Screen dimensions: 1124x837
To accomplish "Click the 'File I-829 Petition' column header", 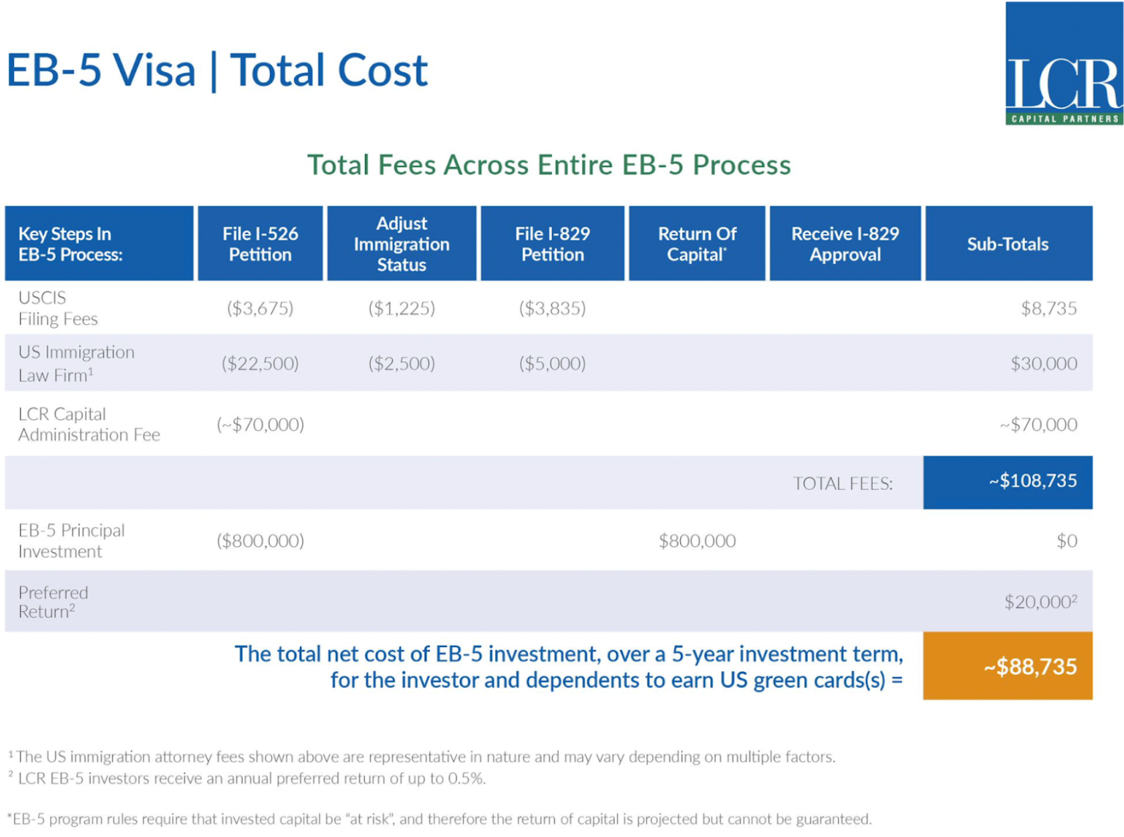I will (553, 243).
